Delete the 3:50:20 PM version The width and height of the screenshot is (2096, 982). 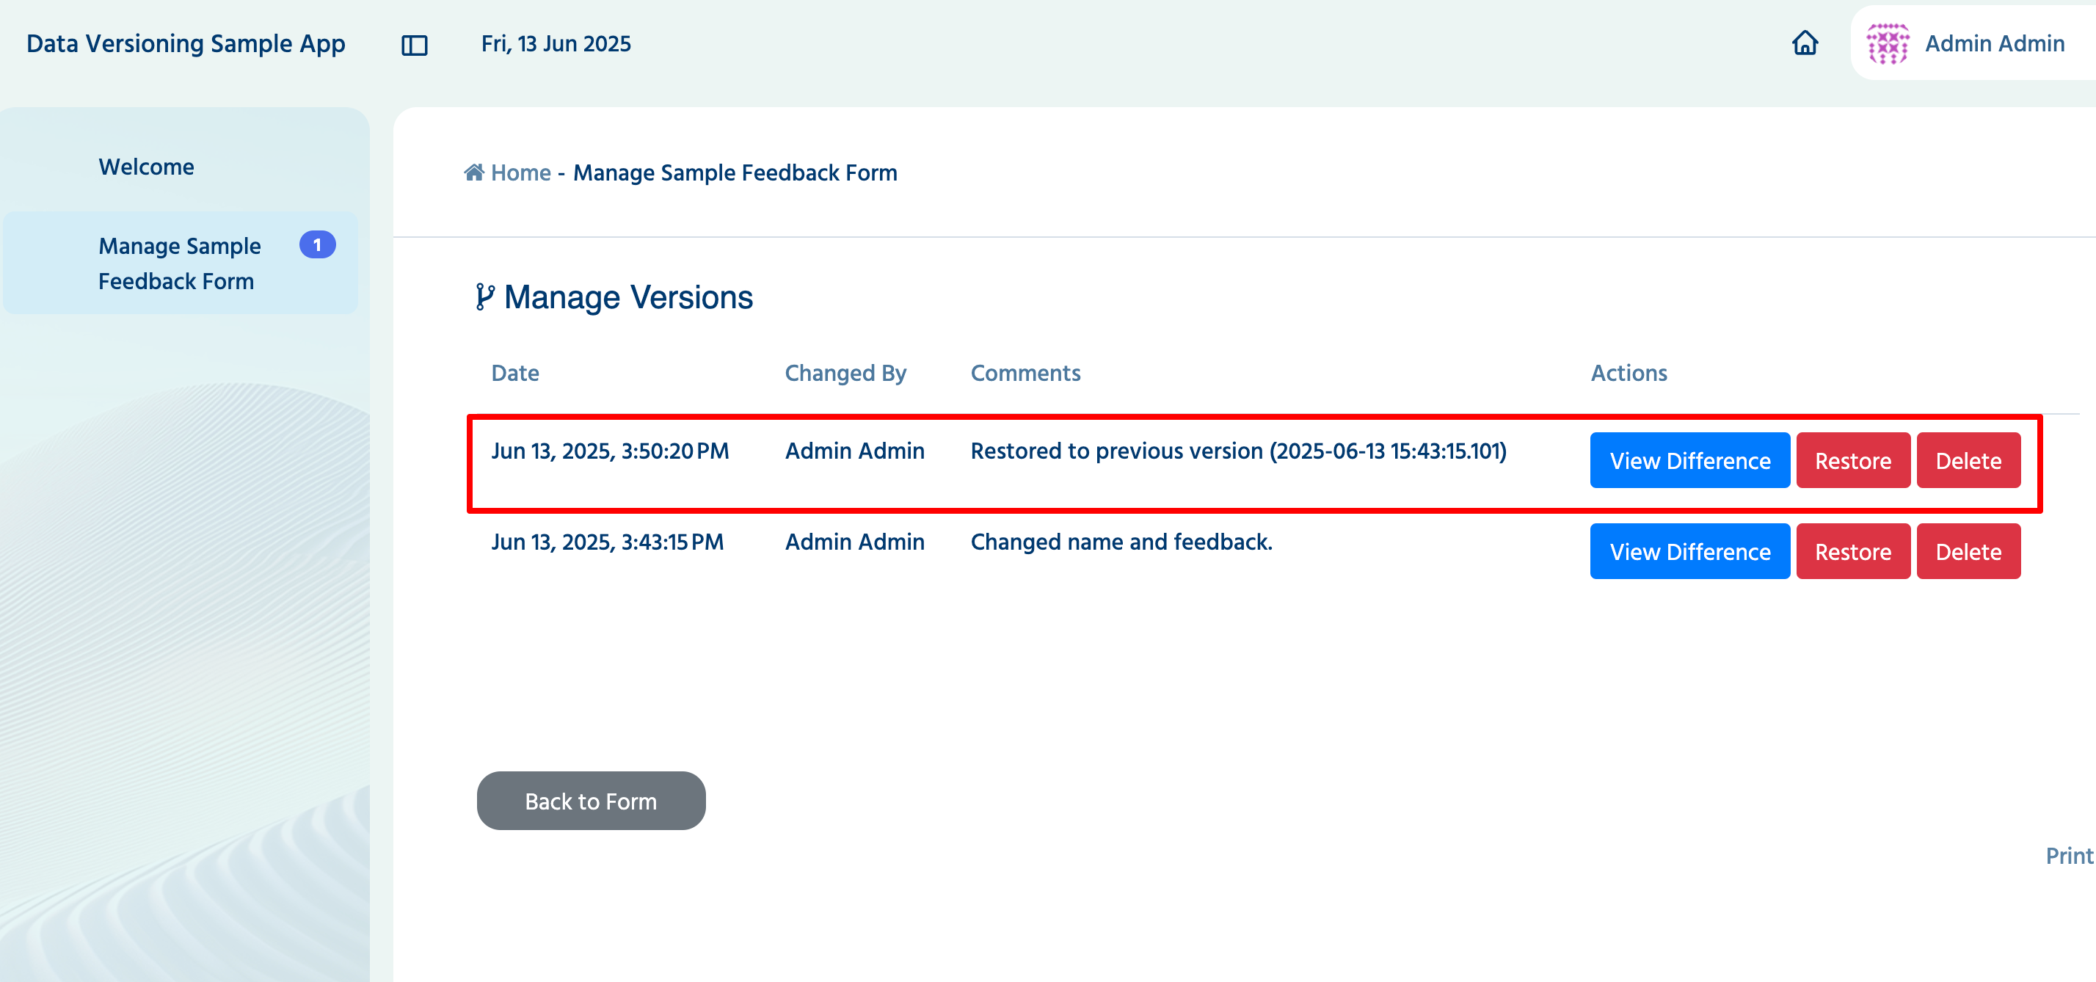click(x=1968, y=460)
